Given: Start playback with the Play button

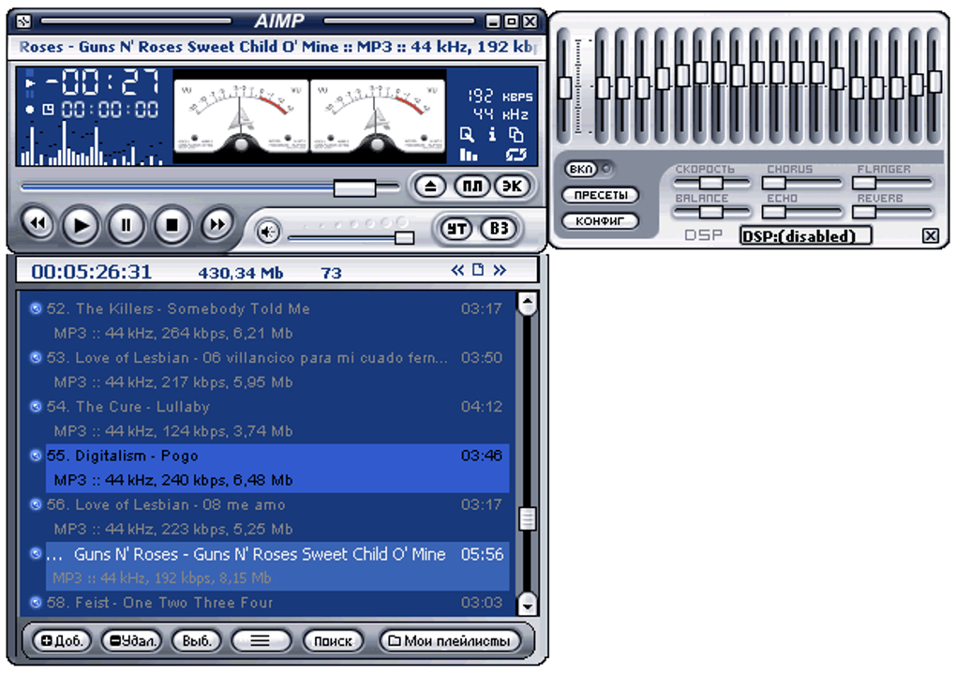Looking at the screenshot, I should (81, 226).
